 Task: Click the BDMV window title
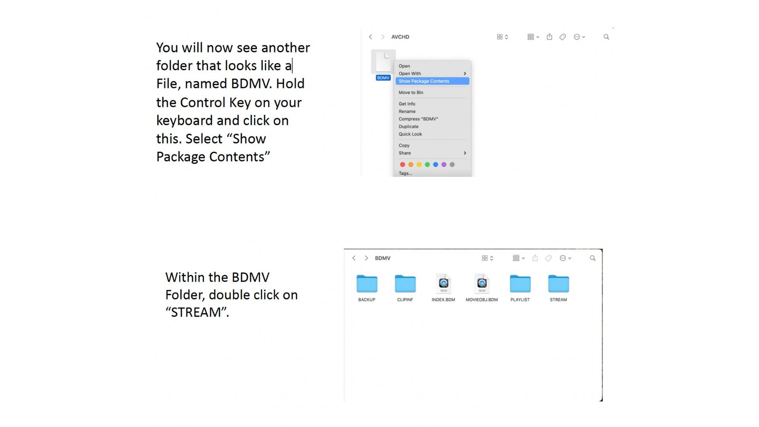pos(383,258)
